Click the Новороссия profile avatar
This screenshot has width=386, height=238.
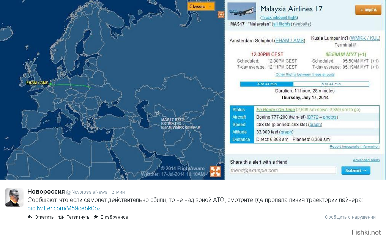(14, 197)
